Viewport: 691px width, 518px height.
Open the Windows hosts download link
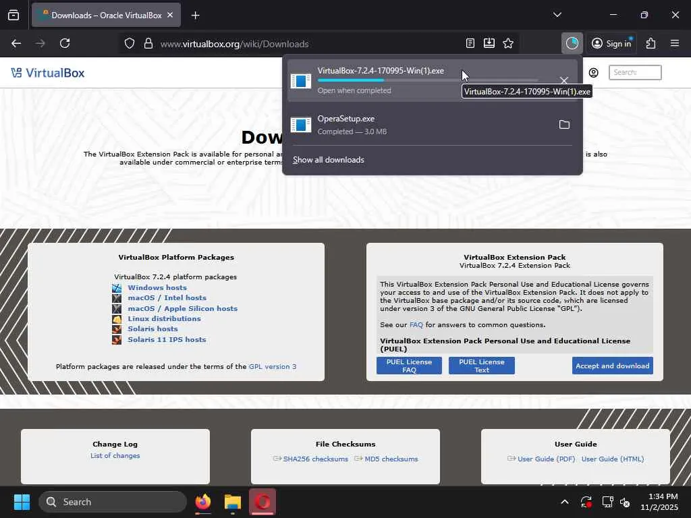(157, 287)
